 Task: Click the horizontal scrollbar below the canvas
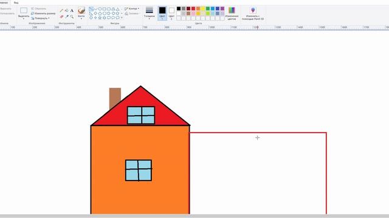point(194,216)
